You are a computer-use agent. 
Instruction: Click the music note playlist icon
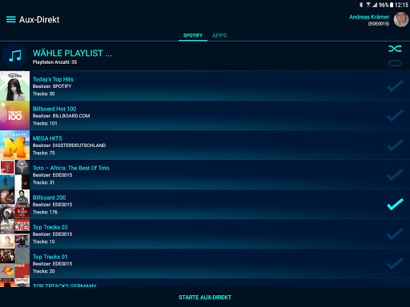tap(14, 56)
